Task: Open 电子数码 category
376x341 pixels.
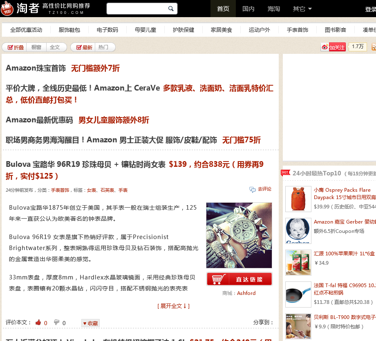Action: (107, 30)
